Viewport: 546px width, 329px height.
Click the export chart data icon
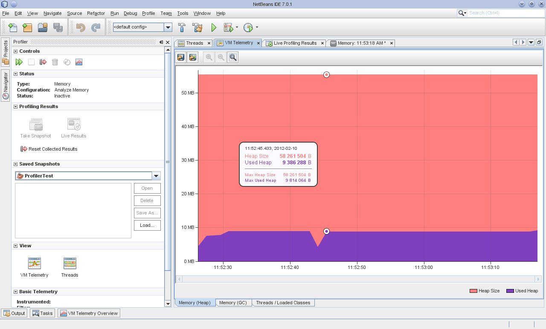[x=181, y=57]
